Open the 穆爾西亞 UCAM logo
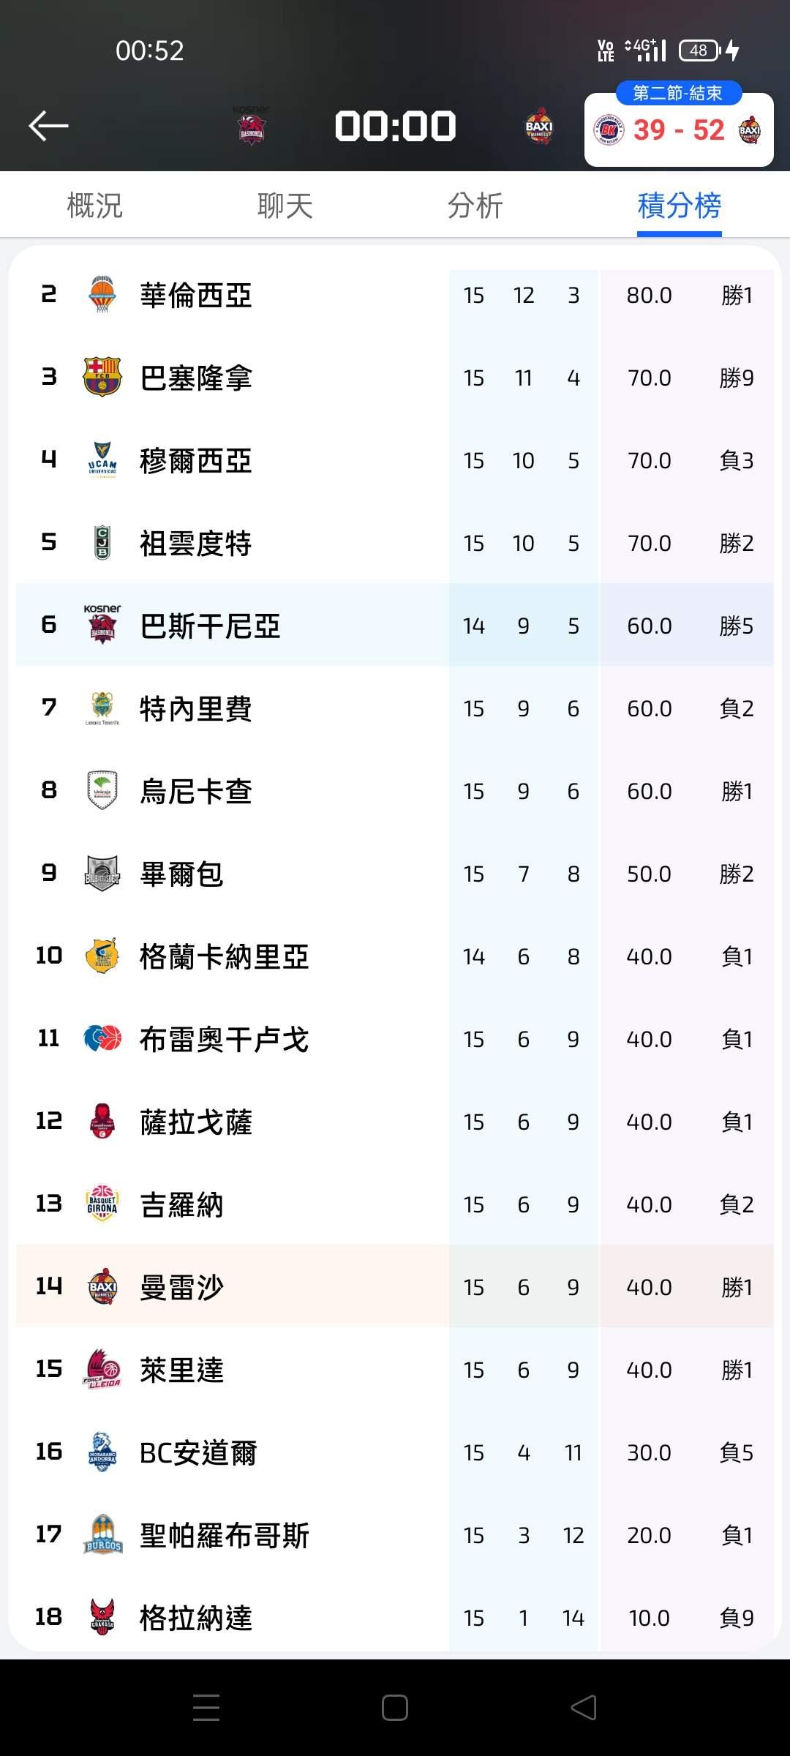 point(102,460)
